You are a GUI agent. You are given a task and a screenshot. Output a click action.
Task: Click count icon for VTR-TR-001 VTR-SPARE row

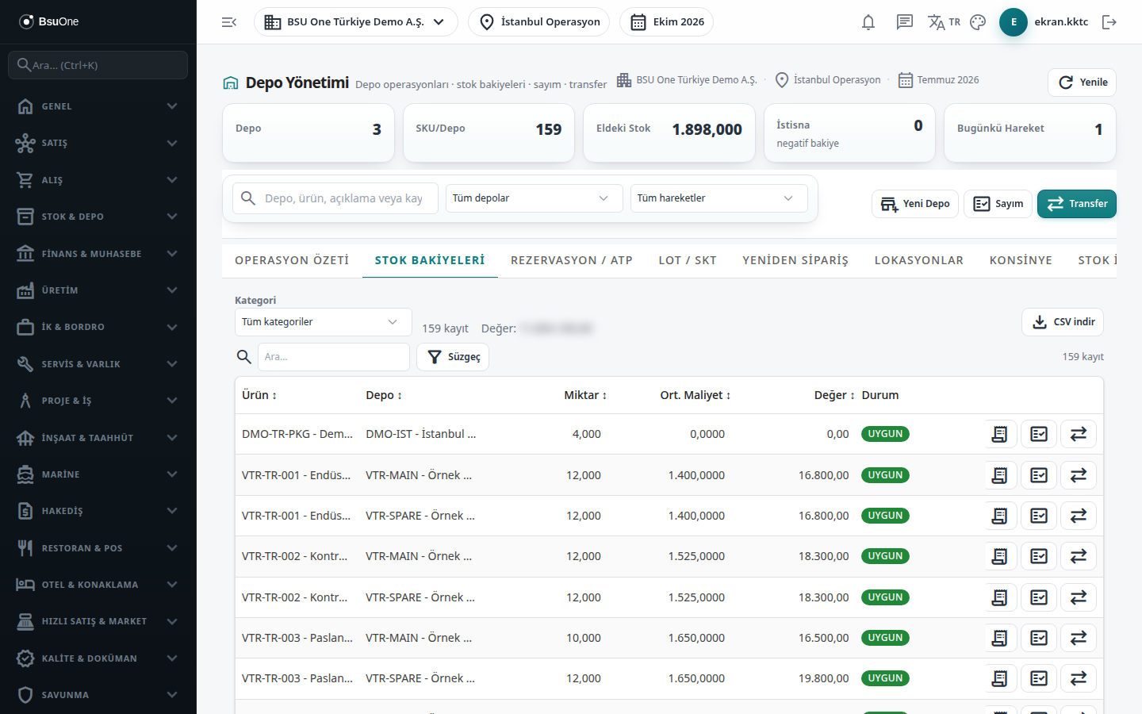1039,516
